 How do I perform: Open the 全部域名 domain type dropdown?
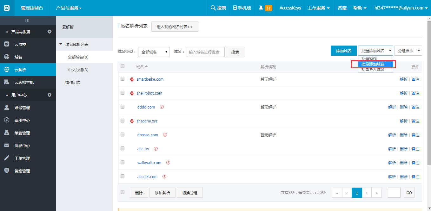point(154,52)
